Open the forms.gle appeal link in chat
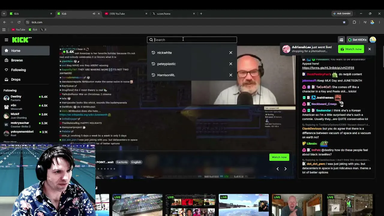 point(328,68)
